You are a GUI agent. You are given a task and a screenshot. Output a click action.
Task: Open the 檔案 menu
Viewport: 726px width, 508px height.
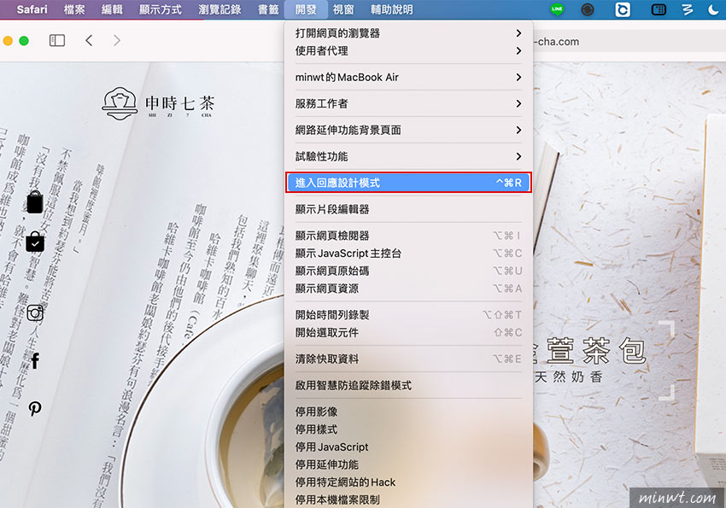point(74,9)
